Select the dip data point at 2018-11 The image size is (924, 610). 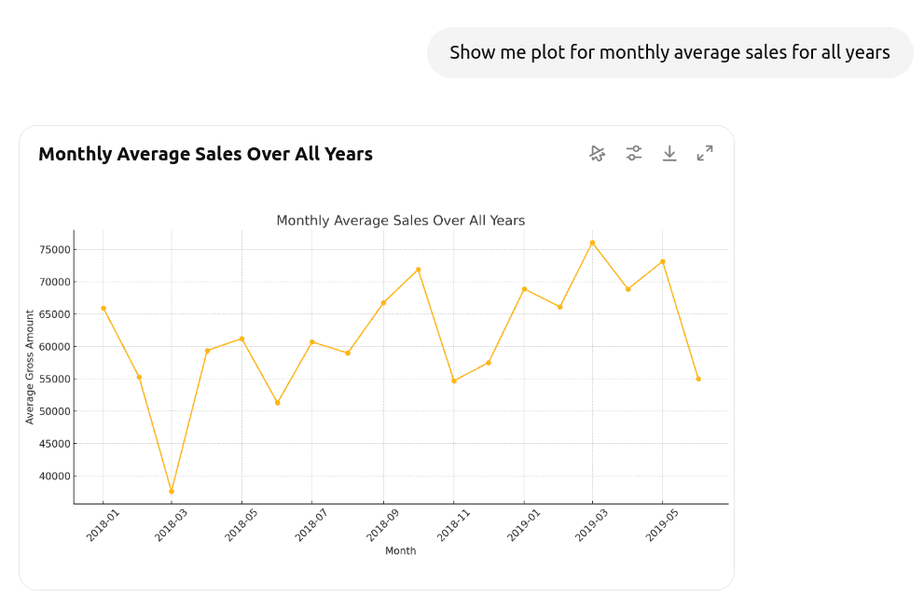pyautogui.click(x=453, y=381)
